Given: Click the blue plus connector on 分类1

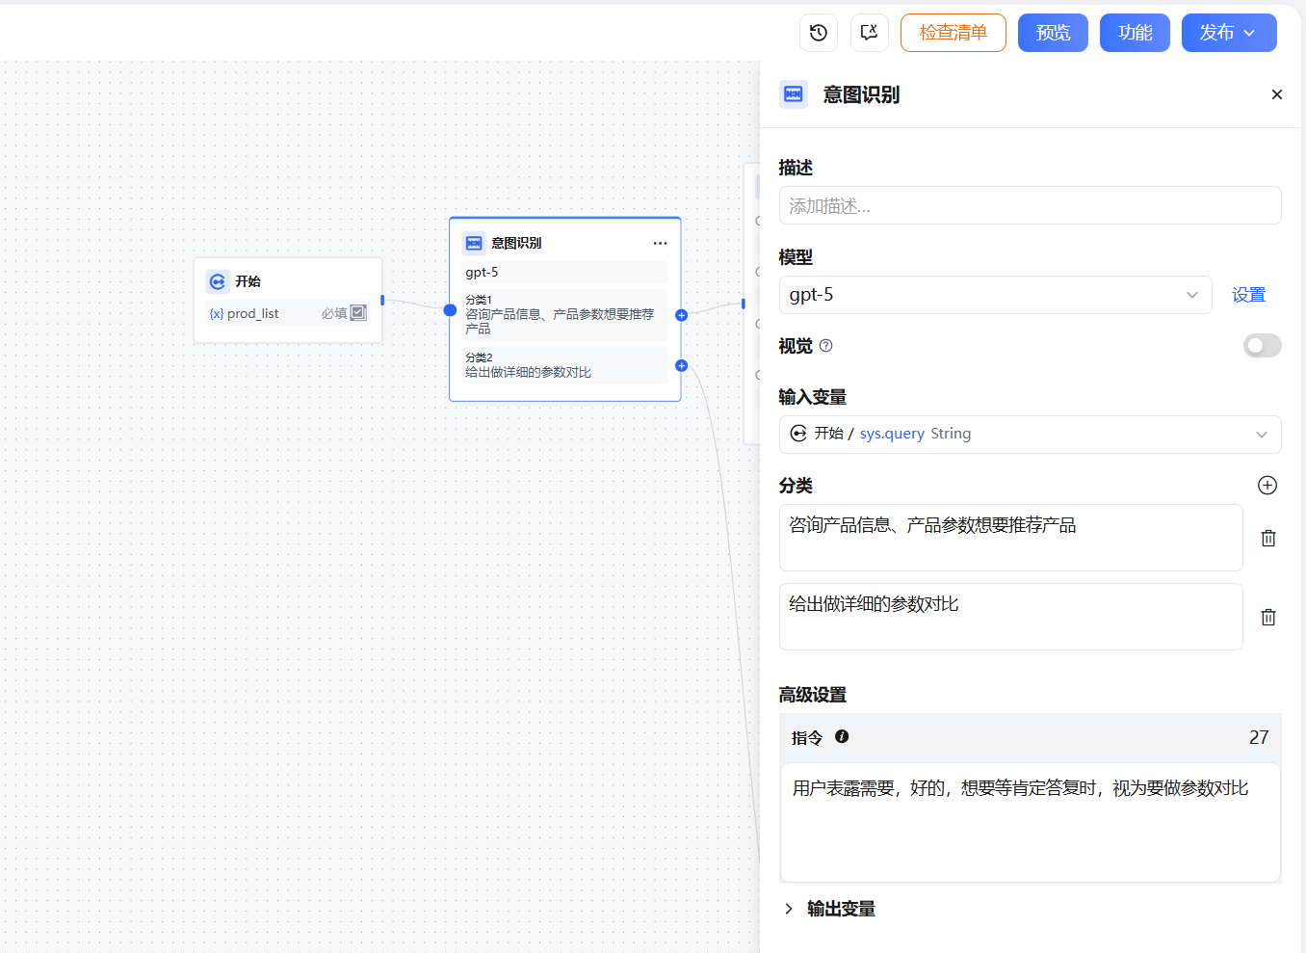Looking at the screenshot, I should (681, 314).
